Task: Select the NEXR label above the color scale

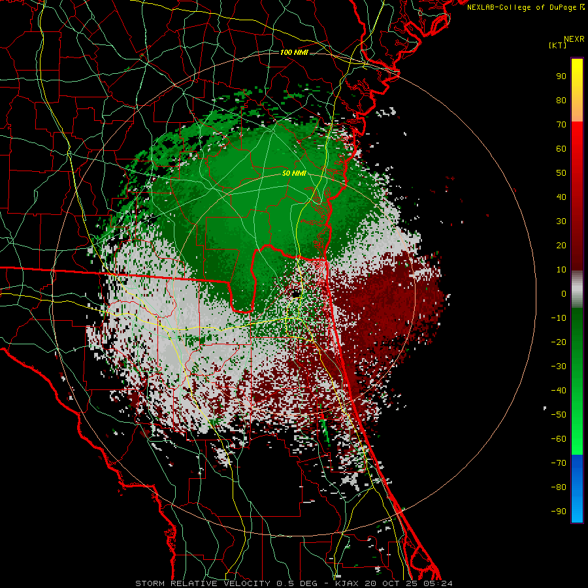Action: coord(574,39)
